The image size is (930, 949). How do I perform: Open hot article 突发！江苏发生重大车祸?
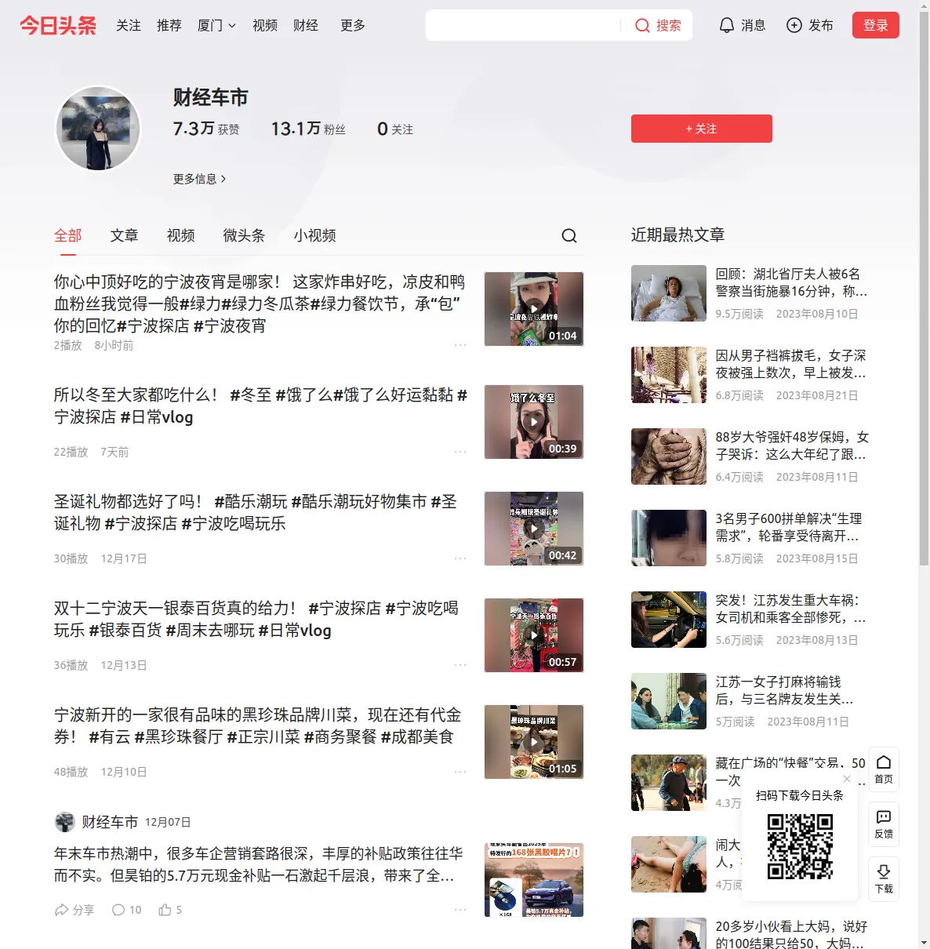[x=791, y=609]
